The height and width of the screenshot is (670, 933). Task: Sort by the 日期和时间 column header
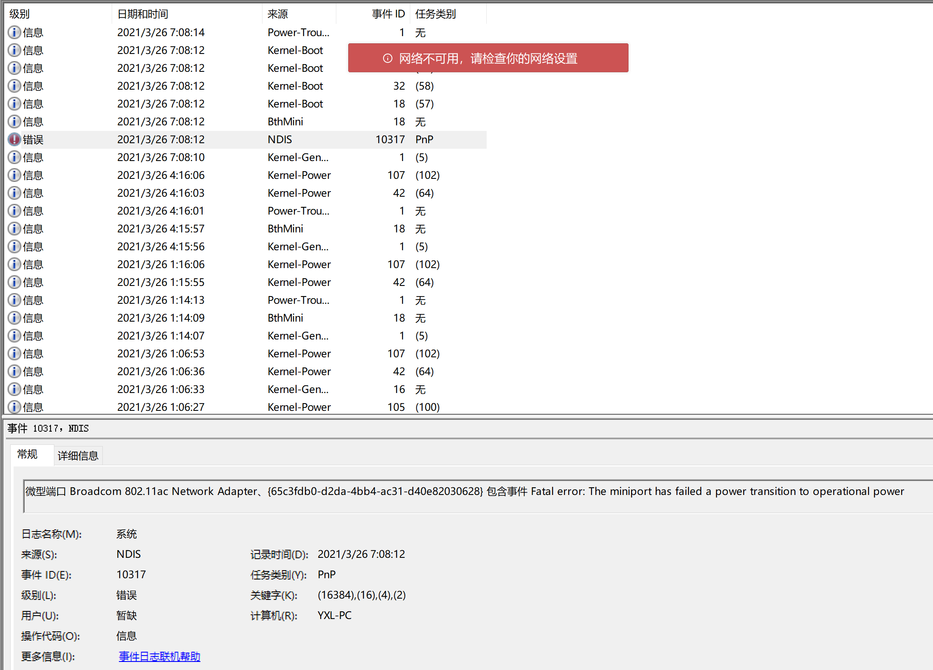143,14
